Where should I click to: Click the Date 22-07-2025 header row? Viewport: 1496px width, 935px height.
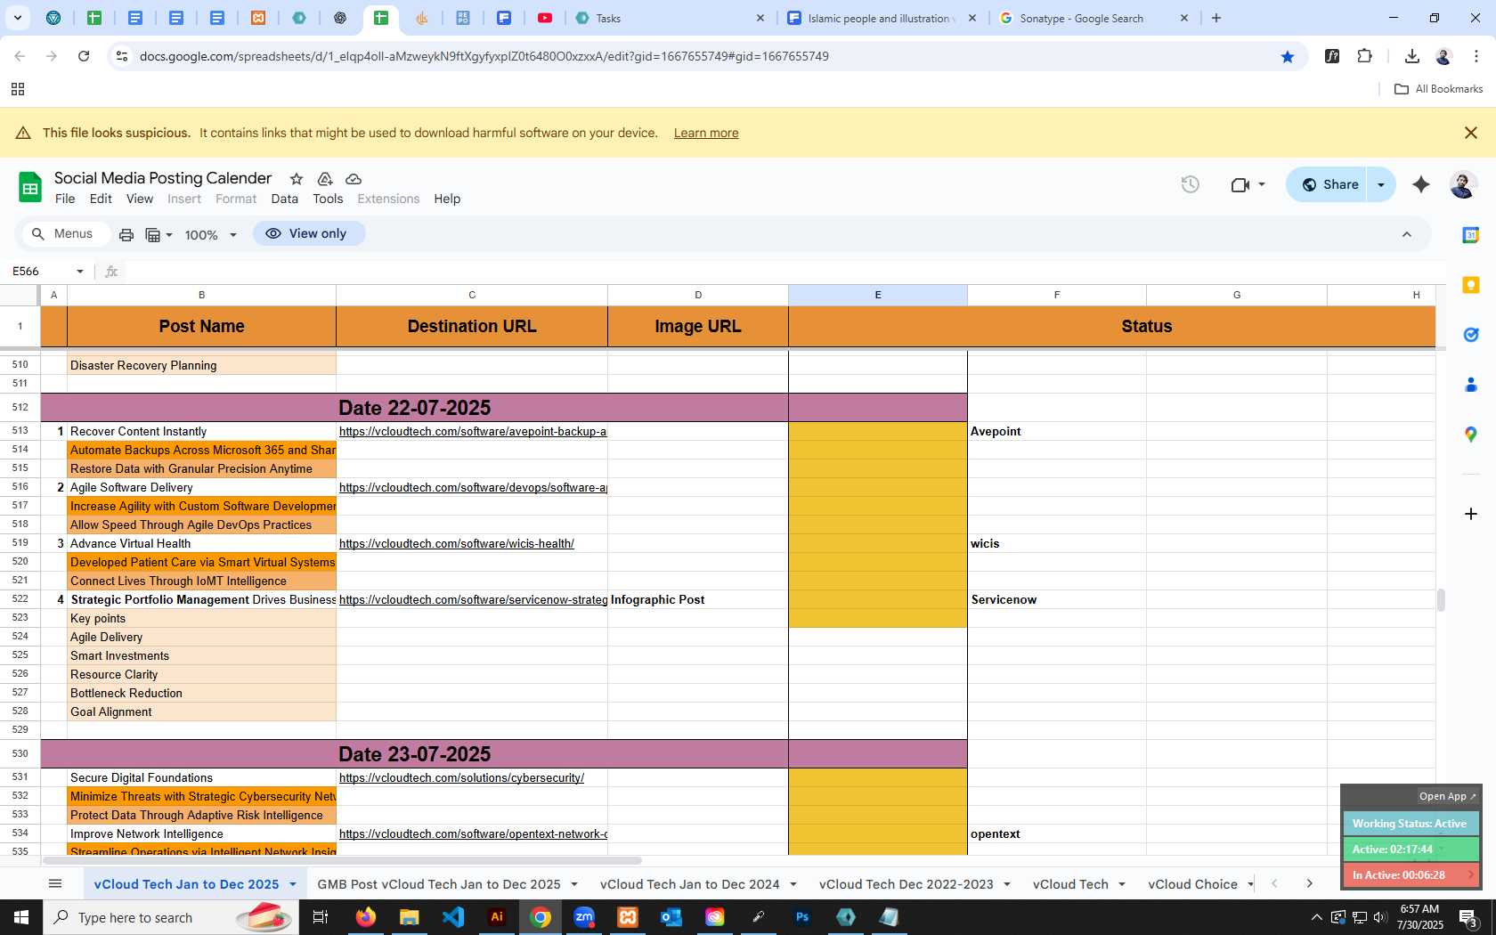tap(415, 408)
